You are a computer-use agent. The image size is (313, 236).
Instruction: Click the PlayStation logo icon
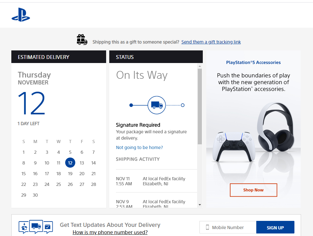click(21, 15)
